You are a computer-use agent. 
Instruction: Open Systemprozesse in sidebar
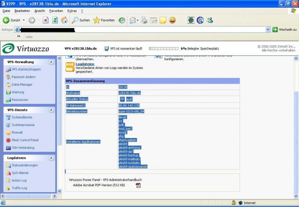(23, 125)
